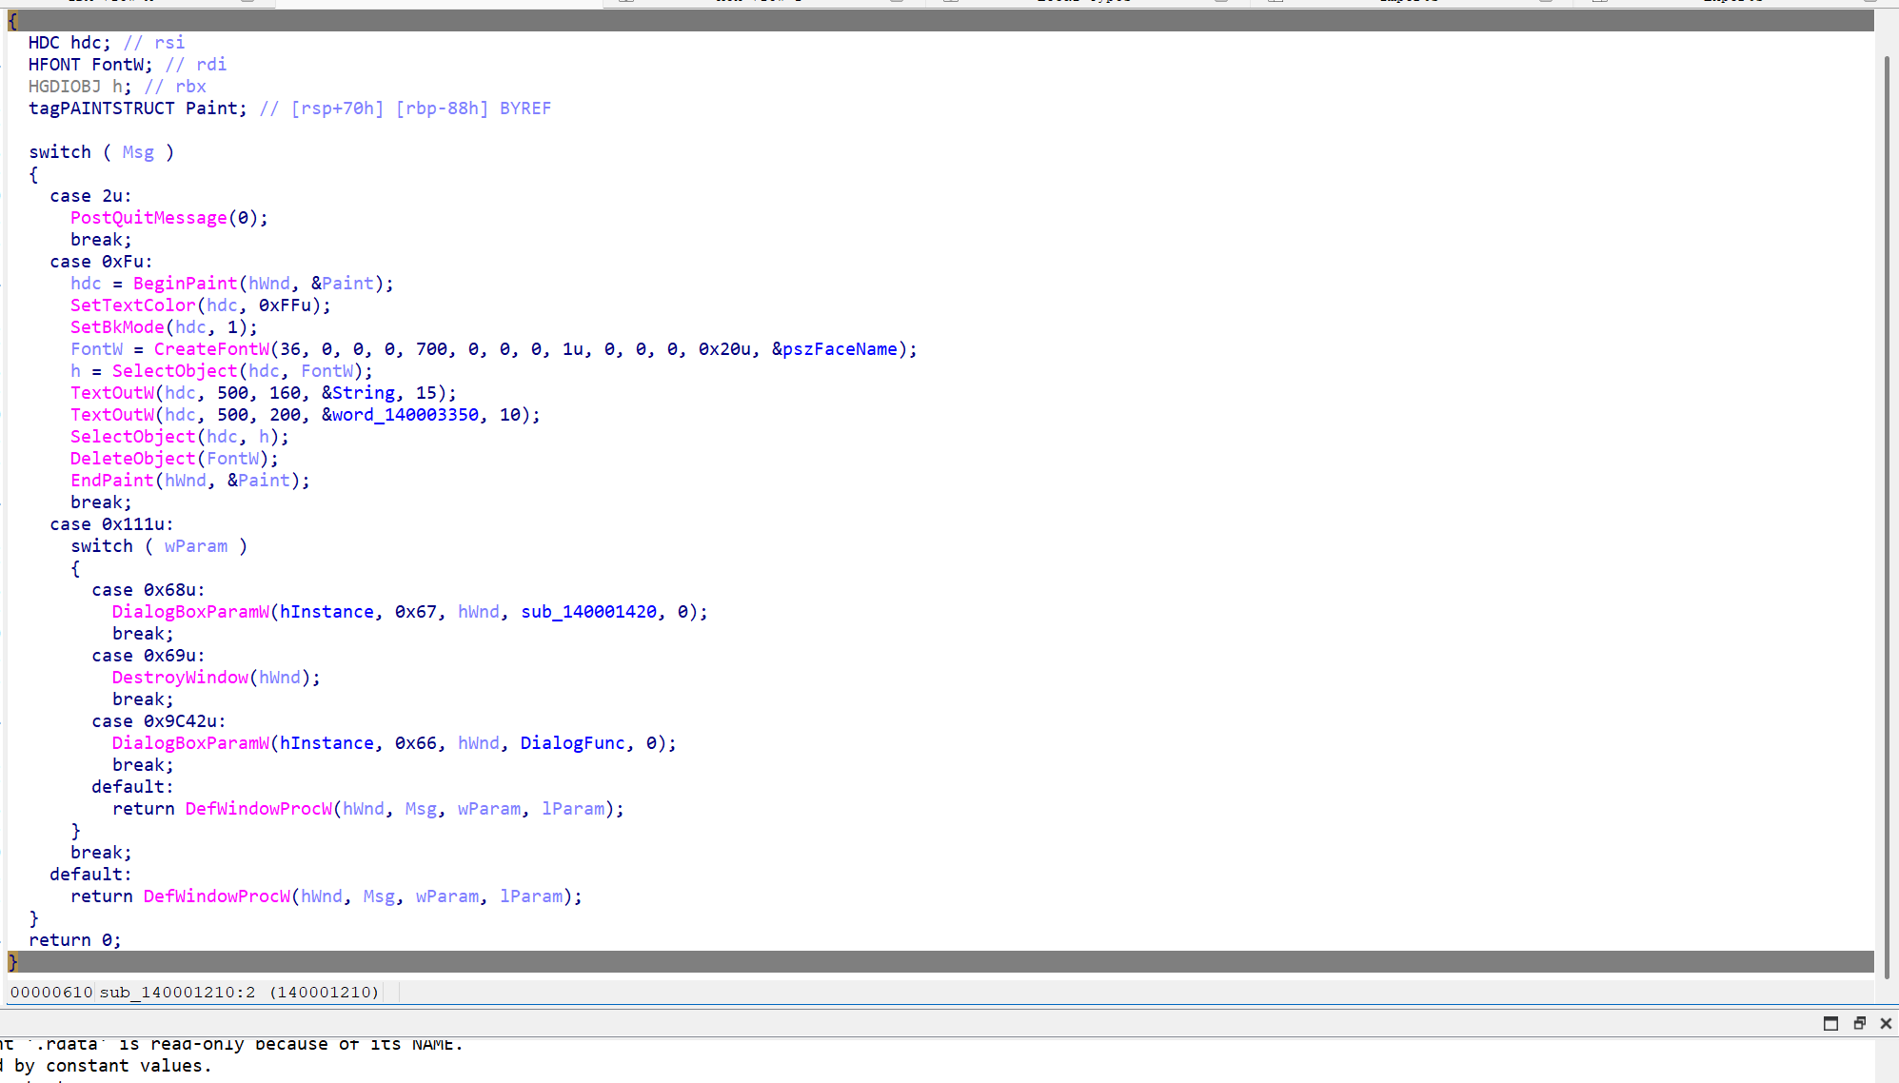
Task: Click the vertical scrollbar of pseudocode view
Action: (1887, 514)
